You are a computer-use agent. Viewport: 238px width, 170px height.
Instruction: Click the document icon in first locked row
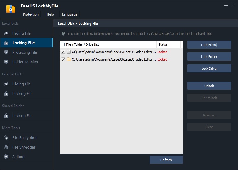(69, 52)
